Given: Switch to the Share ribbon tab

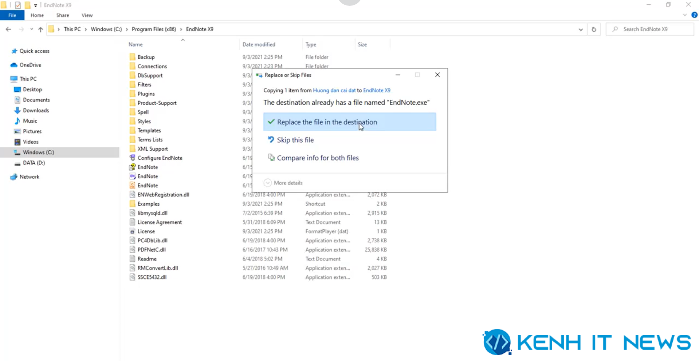Looking at the screenshot, I should tap(63, 15).
